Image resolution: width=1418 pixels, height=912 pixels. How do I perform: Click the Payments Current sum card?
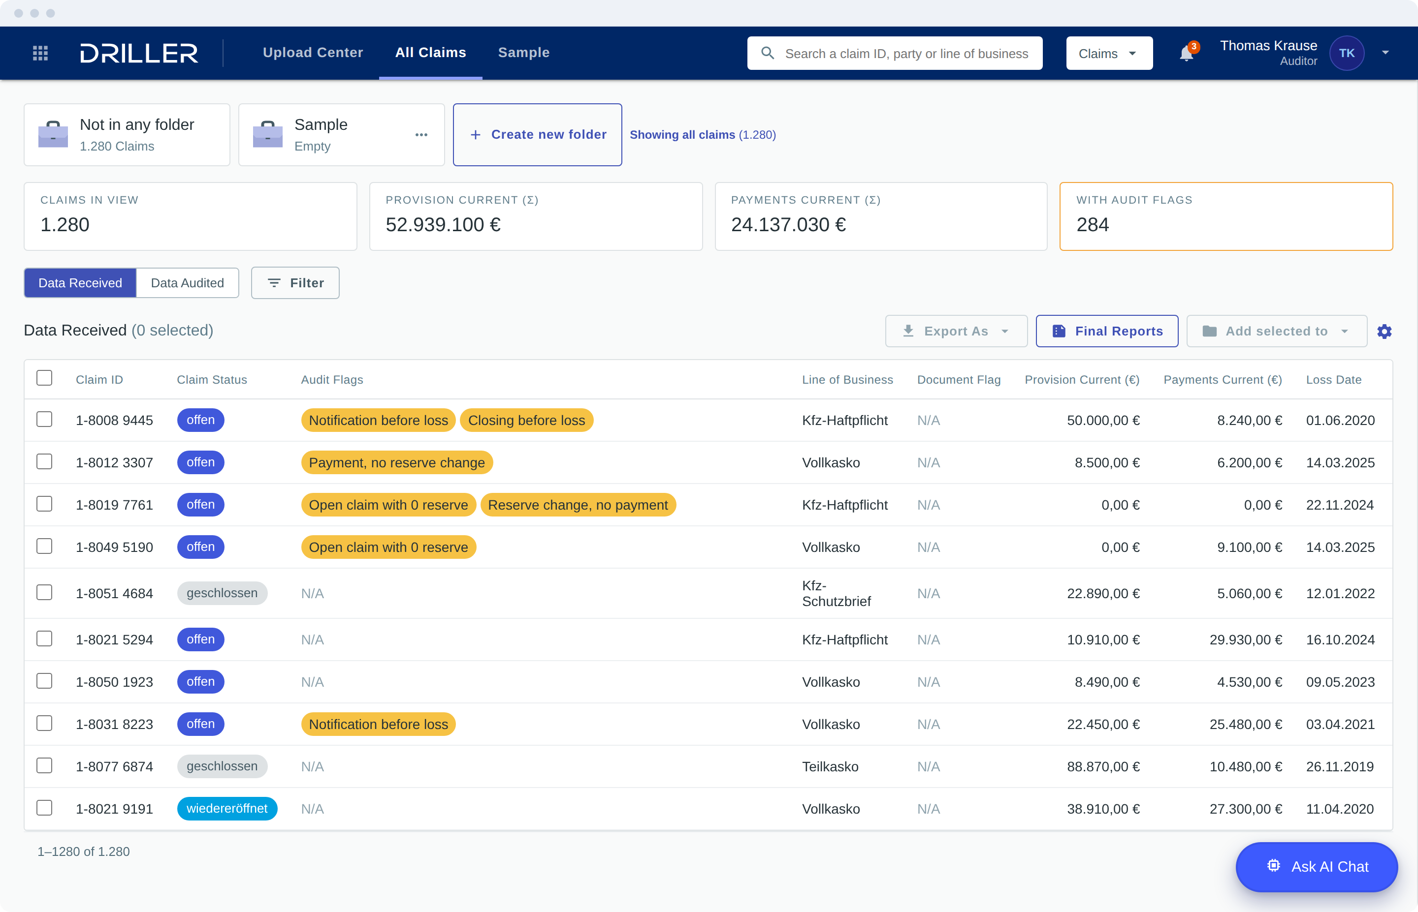(x=881, y=216)
